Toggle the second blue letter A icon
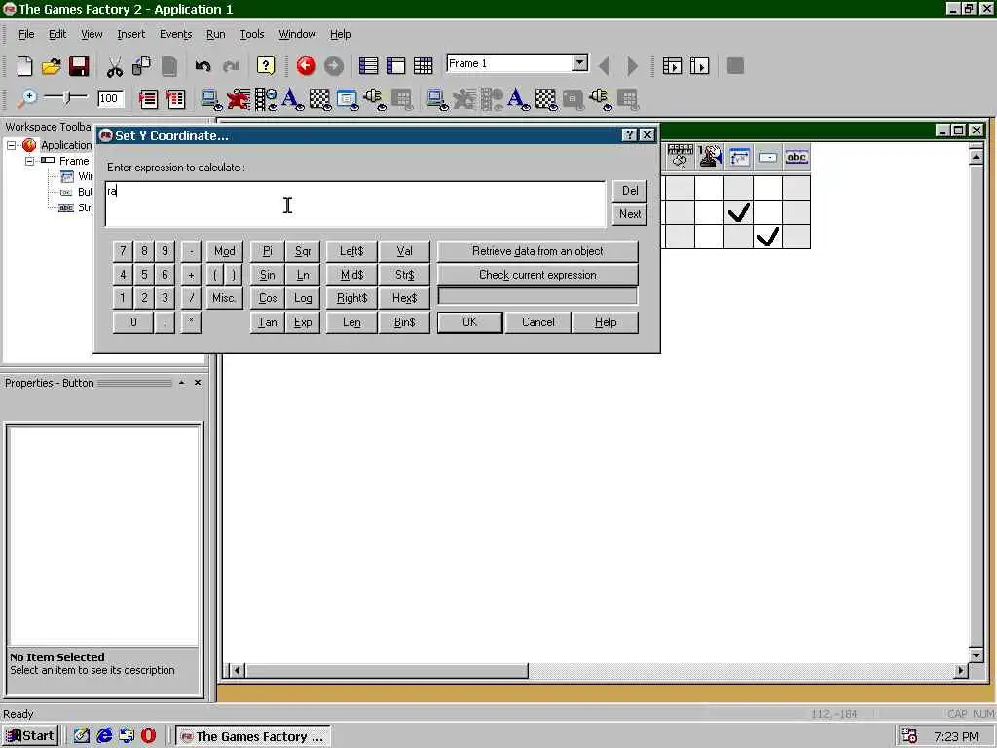Image resolution: width=997 pixels, height=748 pixels. click(x=519, y=99)
